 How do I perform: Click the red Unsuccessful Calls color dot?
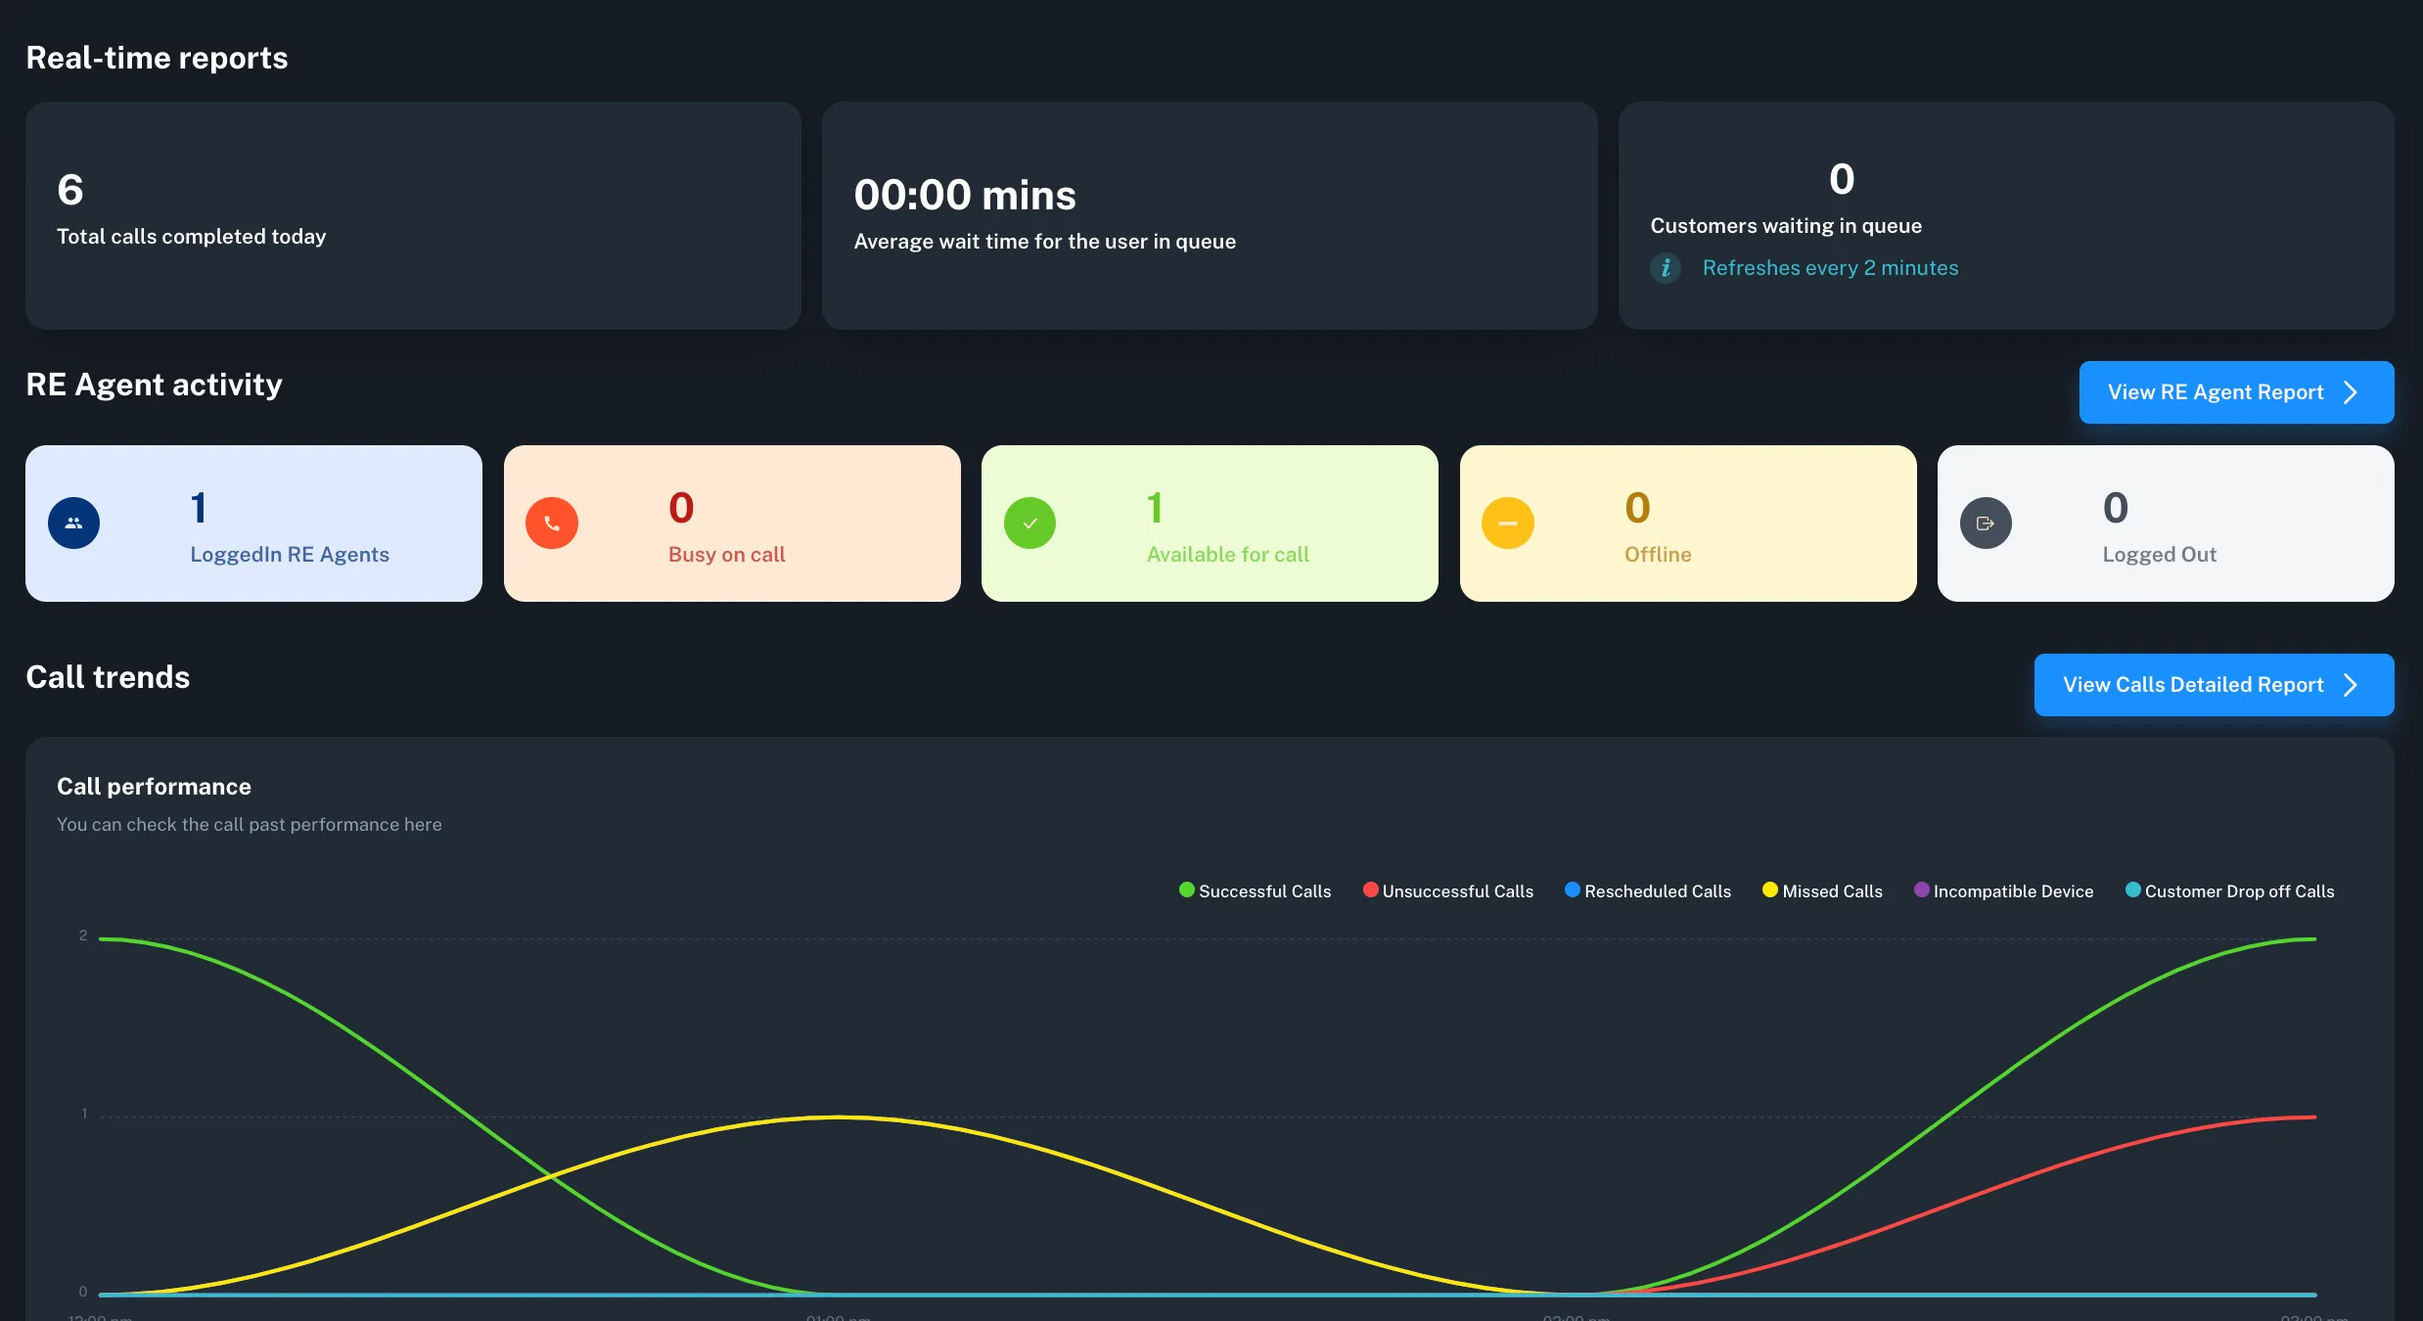(x=1371, y=889)
